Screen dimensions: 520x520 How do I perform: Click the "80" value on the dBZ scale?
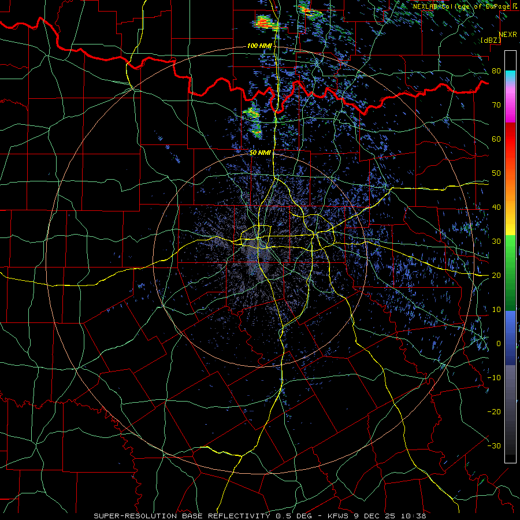[x=496, y=70]
